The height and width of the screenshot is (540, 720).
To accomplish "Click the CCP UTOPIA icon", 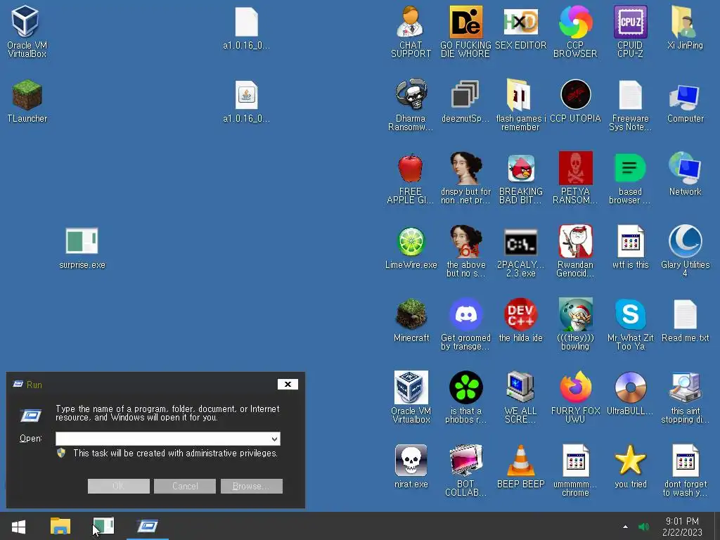I will [x=575, y=95].
